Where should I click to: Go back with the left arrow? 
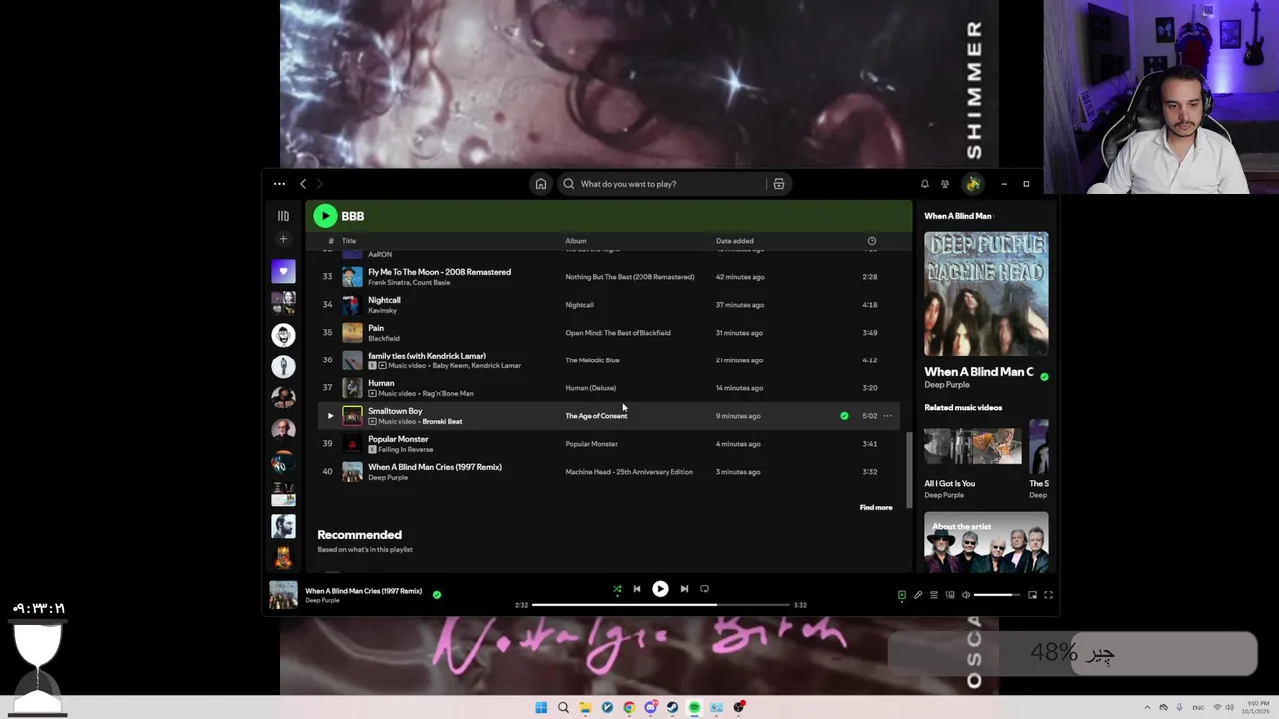(303, 184)
